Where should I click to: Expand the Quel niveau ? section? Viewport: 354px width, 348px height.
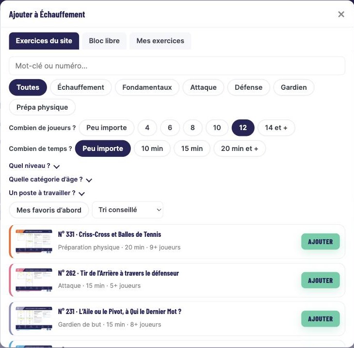[x=34, y=166]
